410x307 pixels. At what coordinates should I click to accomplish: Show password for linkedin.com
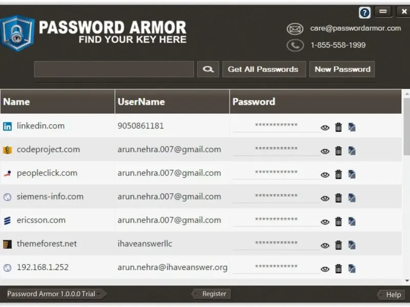[x=325, y=128]
